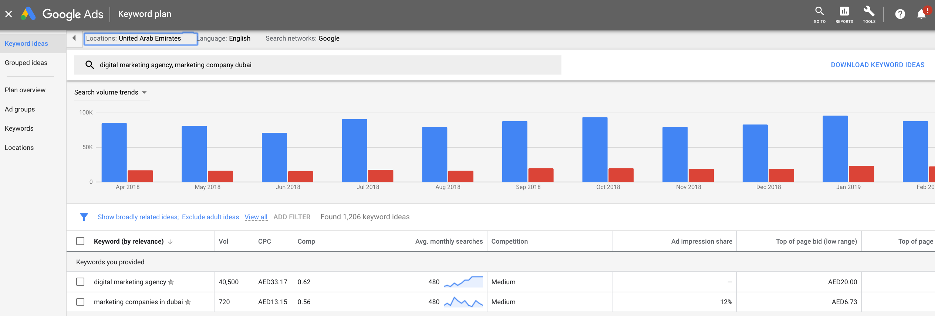Image resolution: width=935 pixels, height=316 pixels.
Task: Click the Comp column header
Action: click(306, 241)
